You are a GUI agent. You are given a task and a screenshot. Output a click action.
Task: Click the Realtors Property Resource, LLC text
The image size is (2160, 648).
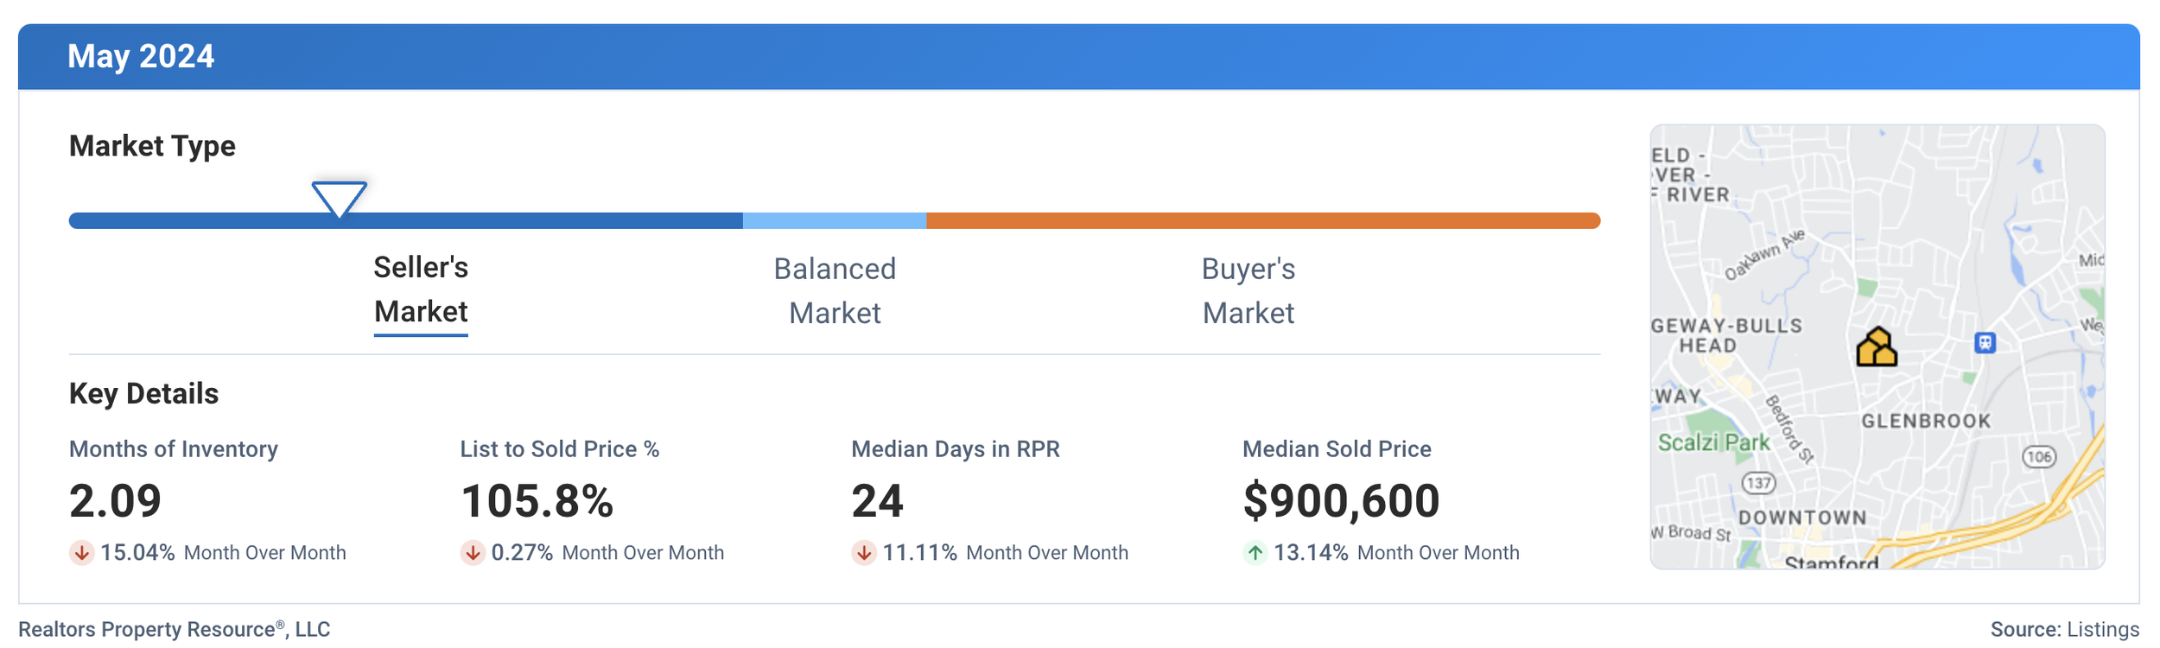tap(174, 629)
